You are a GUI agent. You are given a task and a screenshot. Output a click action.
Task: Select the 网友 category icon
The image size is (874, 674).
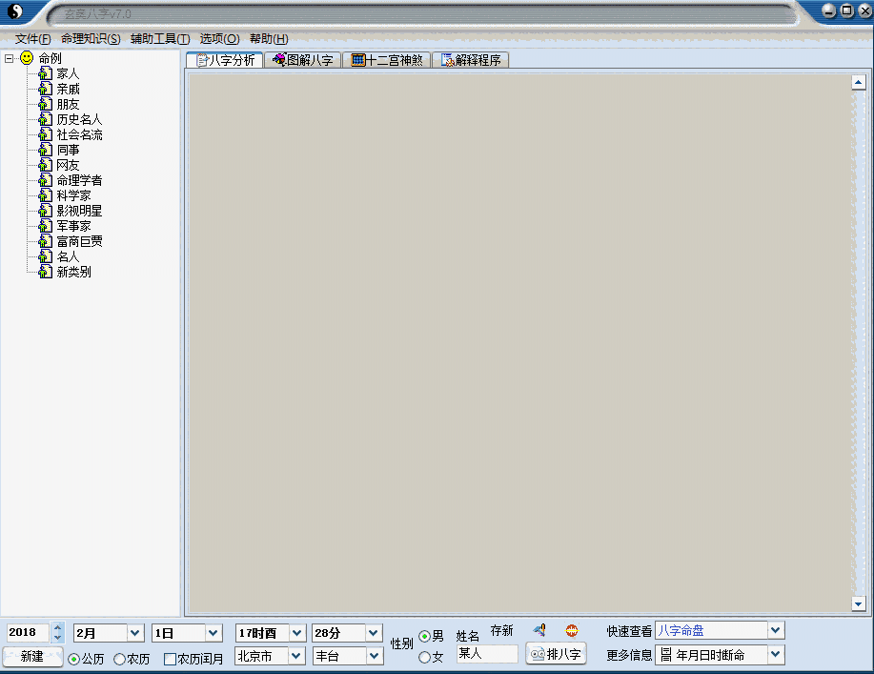45,165
